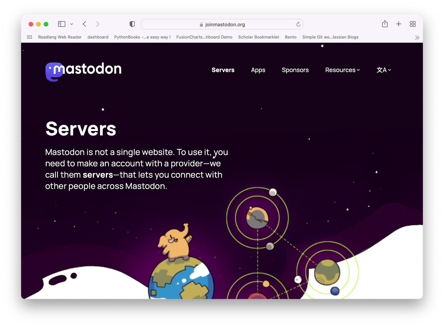This screenshot has width=444, height=327.
Task: Go forward with the forward arrow
Action: coord(98,24)
